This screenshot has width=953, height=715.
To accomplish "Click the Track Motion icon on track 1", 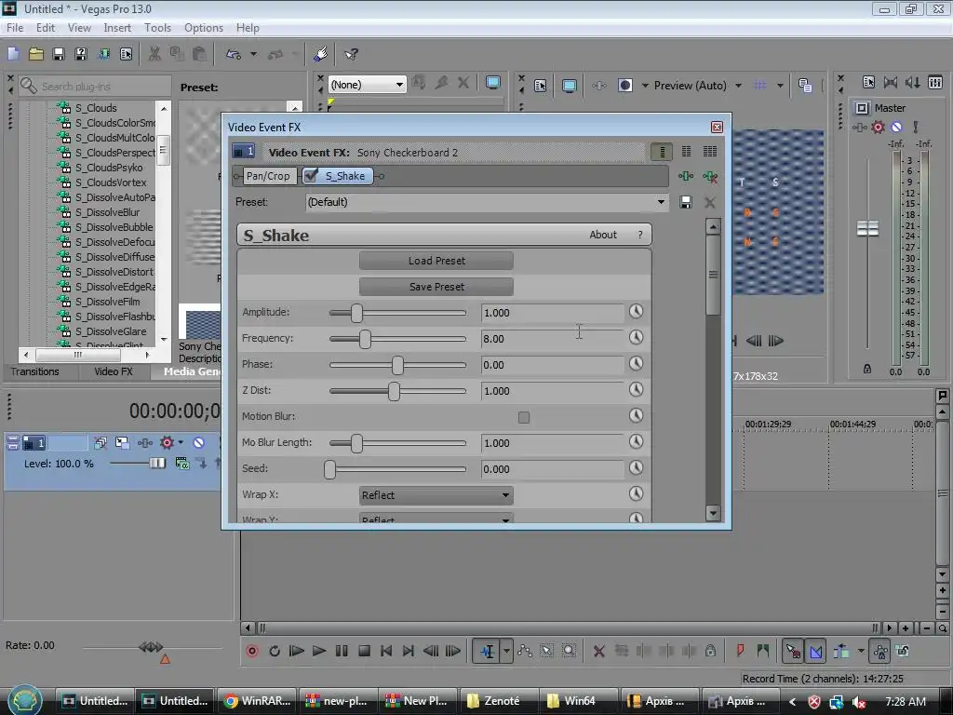I will 122,442.
